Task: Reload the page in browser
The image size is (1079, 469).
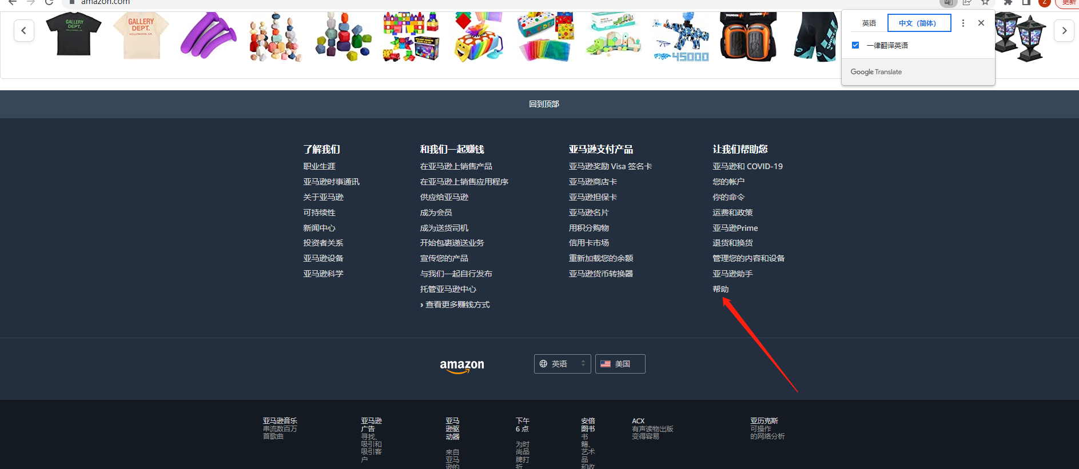Action: (49, 2)
